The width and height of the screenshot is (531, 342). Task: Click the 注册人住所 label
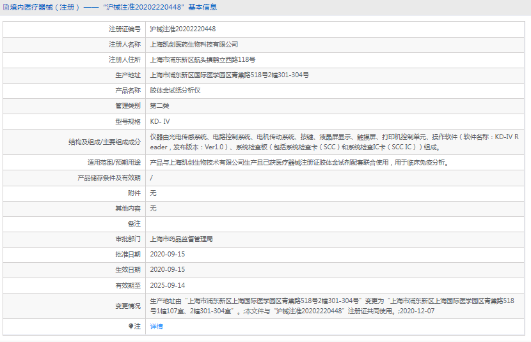pos(124,60)
